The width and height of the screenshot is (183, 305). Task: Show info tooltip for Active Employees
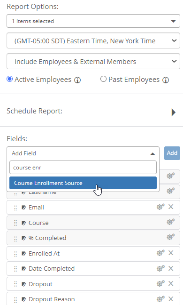pyautogui.click(x=77, y=80)
